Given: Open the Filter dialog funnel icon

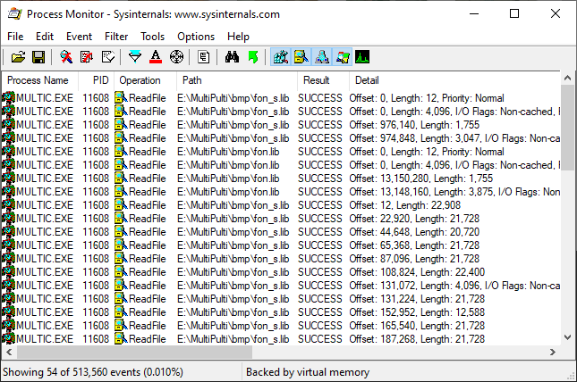Looking at the screenshot, I should coord(135,57).
